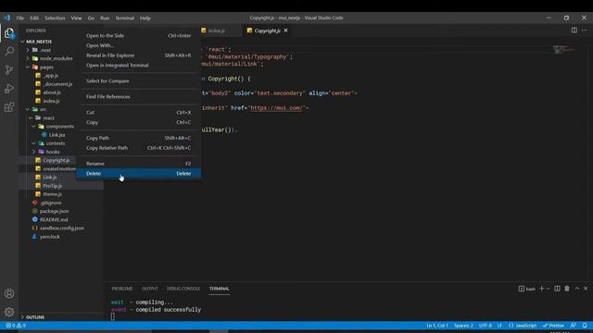Click the errors and warnings status indicator
The width and height of the screenshot is (593, 333).
click(x=16, y=325)
